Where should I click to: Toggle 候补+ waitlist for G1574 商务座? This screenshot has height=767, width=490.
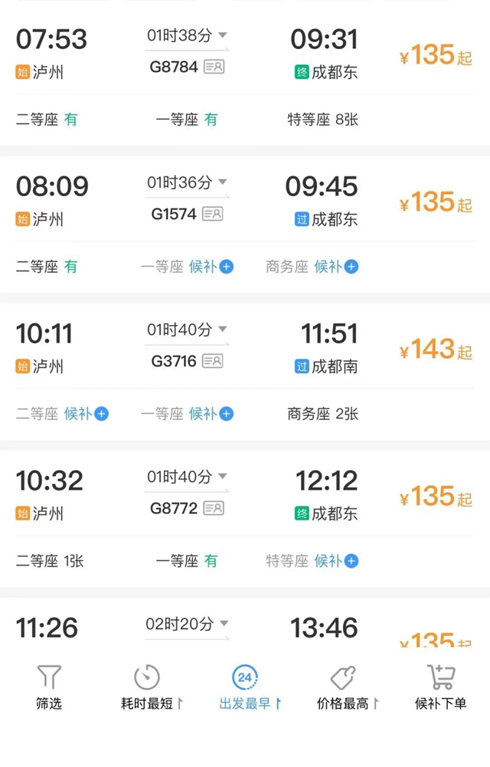click(x=350, y=267)
